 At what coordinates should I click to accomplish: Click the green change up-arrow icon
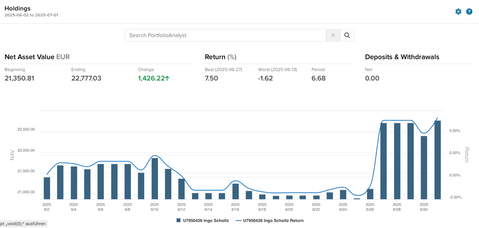click(167, 78)
